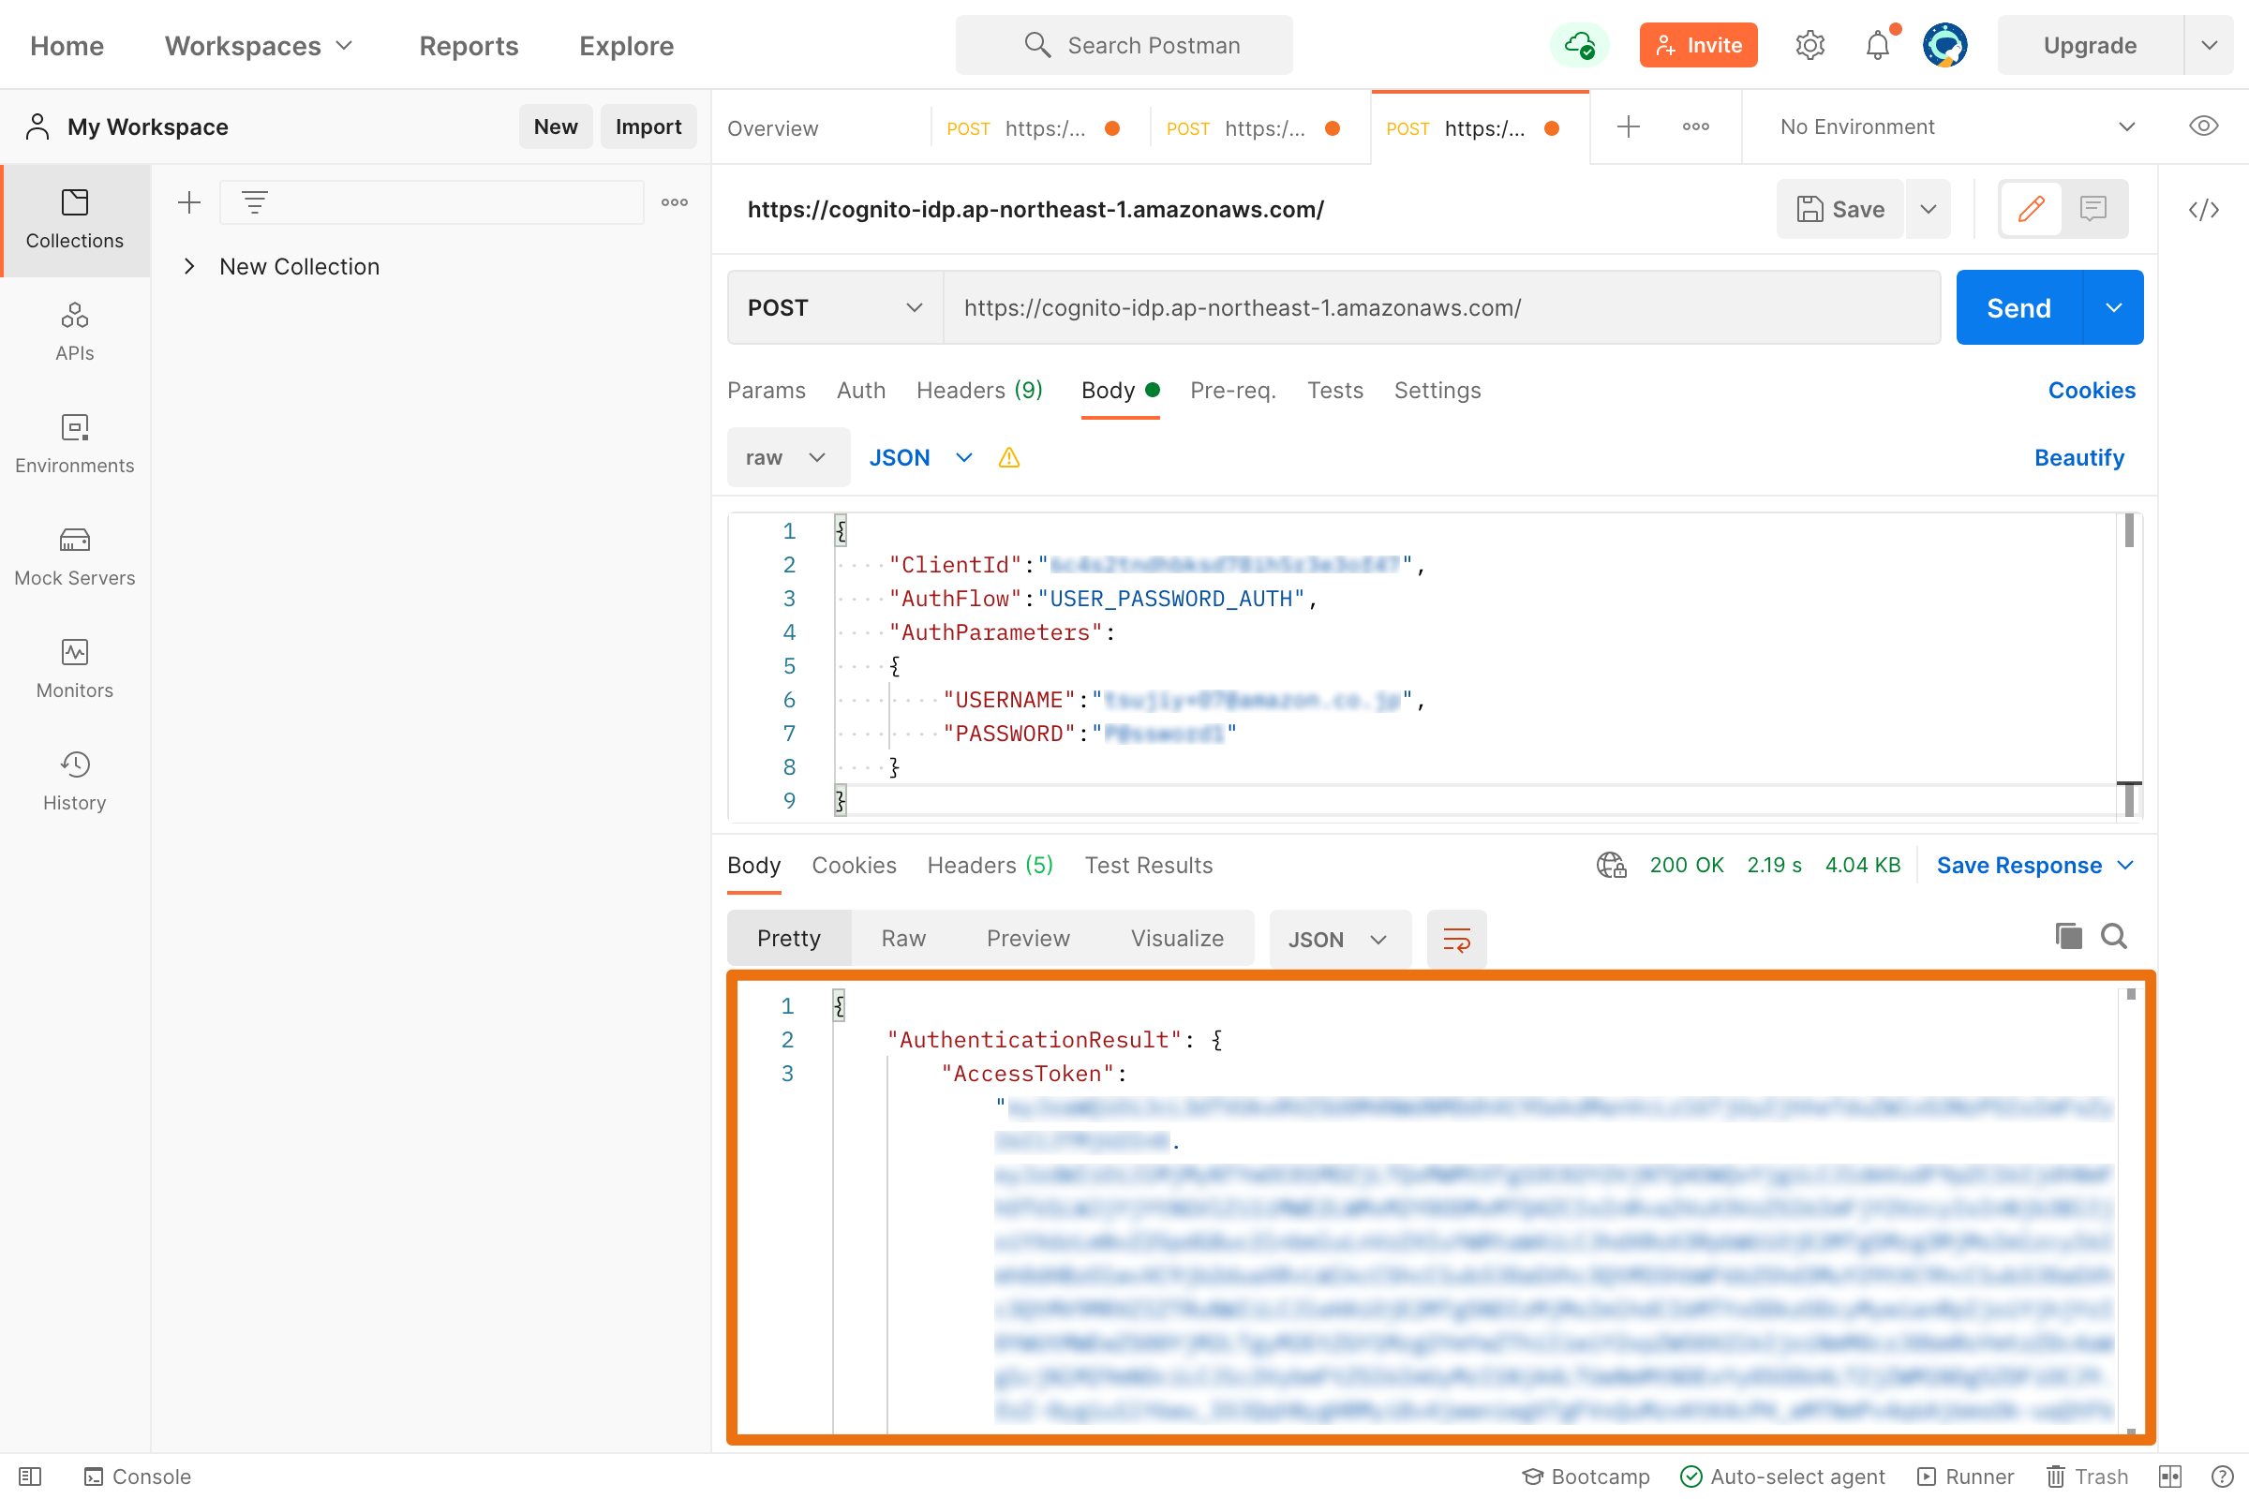The height and width of the screenshot is (1499, 2249).
Task: Open the collection Runner
Action: 1965,1477
